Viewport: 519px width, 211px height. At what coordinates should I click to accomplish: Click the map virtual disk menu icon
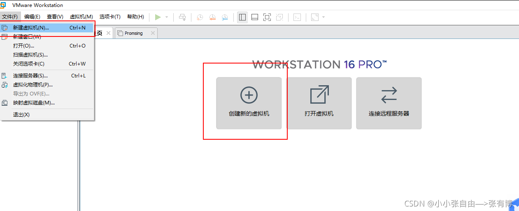[5, 103]
